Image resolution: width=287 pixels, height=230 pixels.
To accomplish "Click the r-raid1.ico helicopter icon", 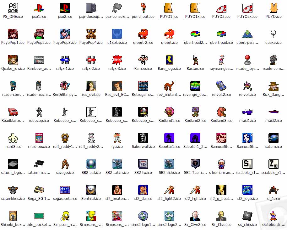I will pos(247,112).
